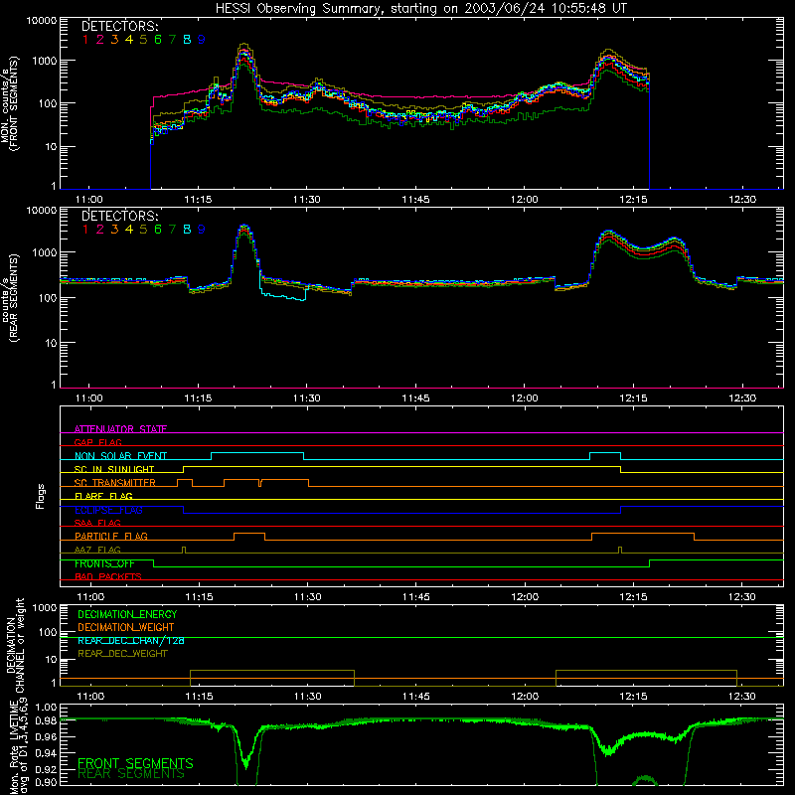Click the olive flag label beneath PARTICLE_FLAG
Screen dimensions: 795x795
[x=97, y=550]
